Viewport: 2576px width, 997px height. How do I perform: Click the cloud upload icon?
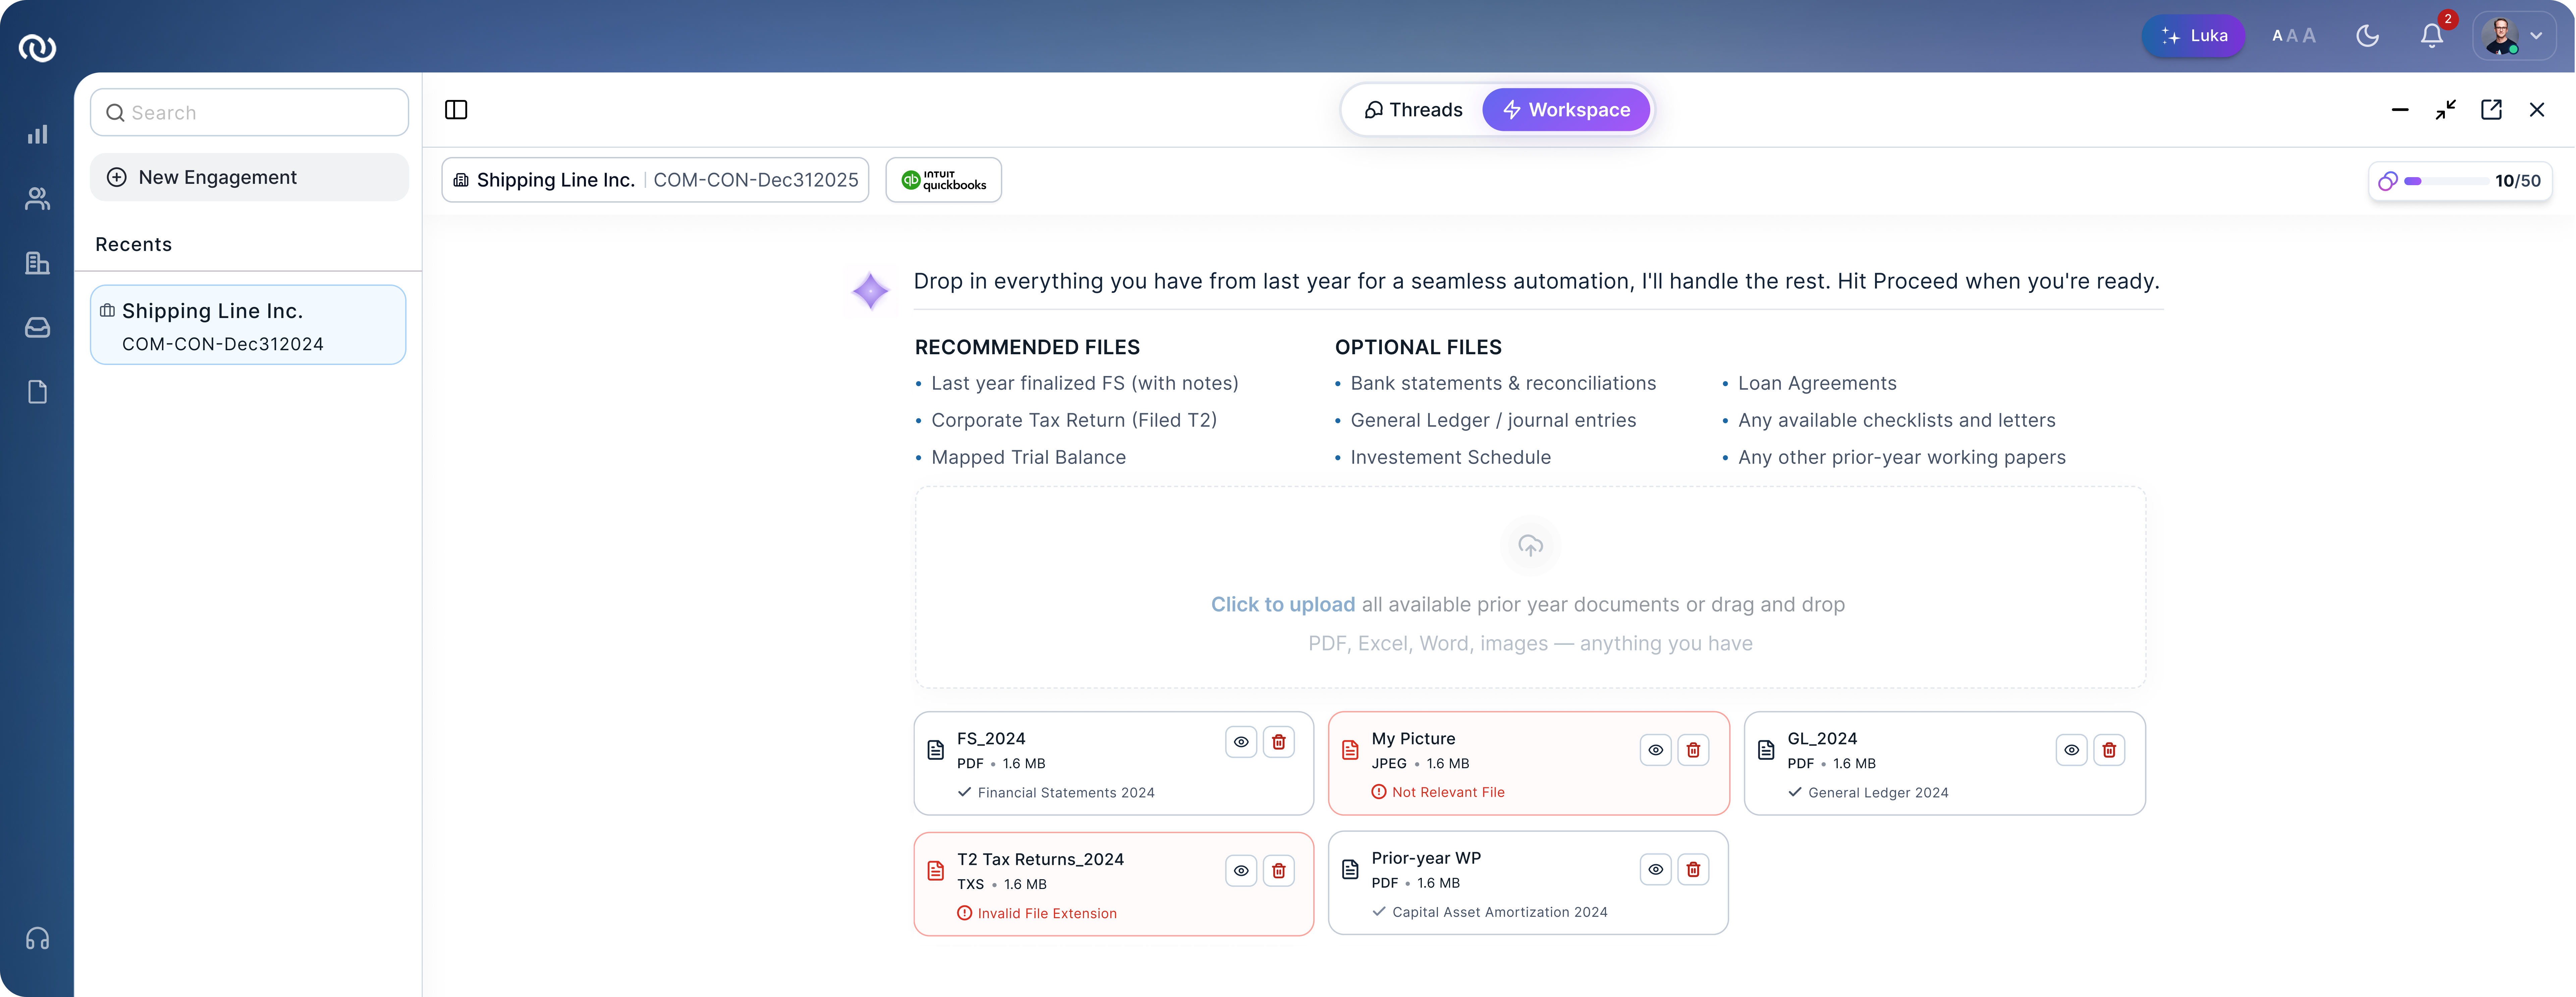[x=1530, y=546]
